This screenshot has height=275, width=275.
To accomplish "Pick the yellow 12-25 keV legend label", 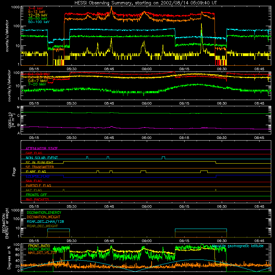I will [x=38, y=15].
